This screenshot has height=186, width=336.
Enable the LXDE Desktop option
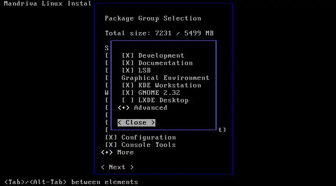[128, 100]
